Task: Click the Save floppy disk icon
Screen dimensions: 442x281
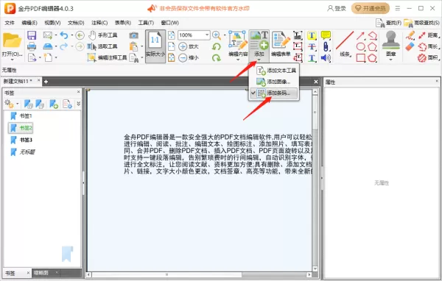Action: 32,35
